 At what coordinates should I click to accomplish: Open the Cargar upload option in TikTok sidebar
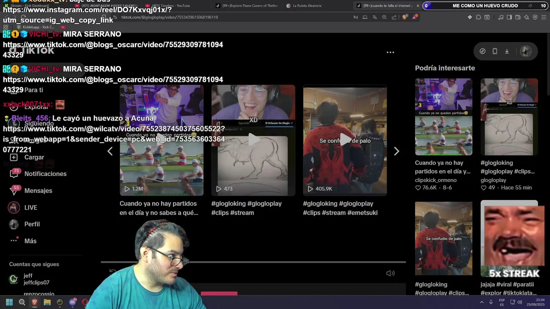[x=27, y=158]
